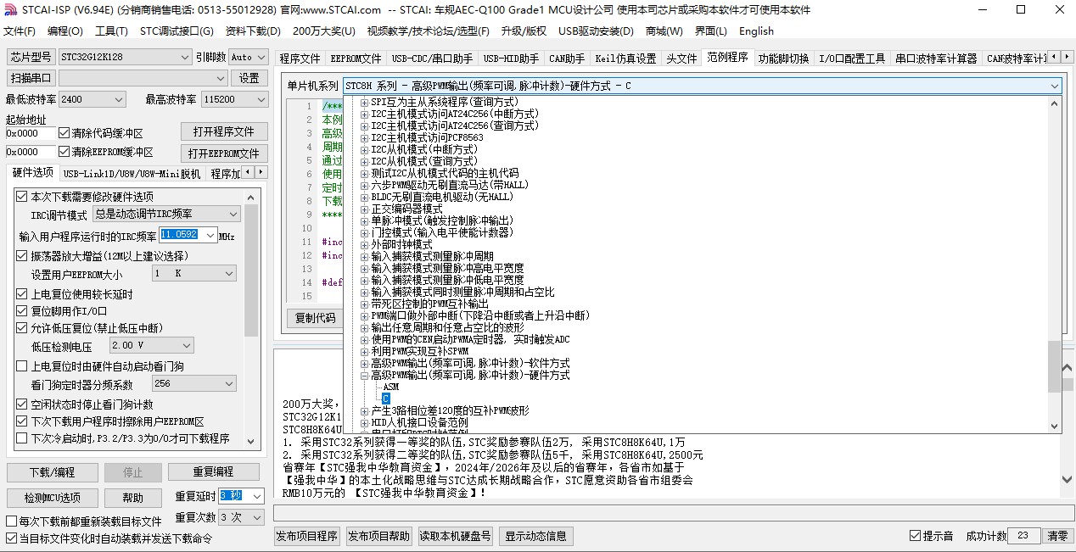The height and width of the screenshot is (552, 1076).
Task: Toggle 上电复位使用较长延时 option
Action: (22, 294)
